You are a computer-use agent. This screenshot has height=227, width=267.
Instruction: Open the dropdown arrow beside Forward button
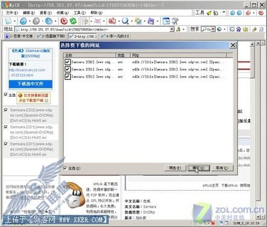pos(42,21)
